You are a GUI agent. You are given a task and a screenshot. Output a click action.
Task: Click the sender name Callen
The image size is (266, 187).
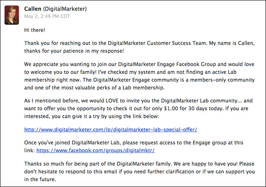[32, 9]
